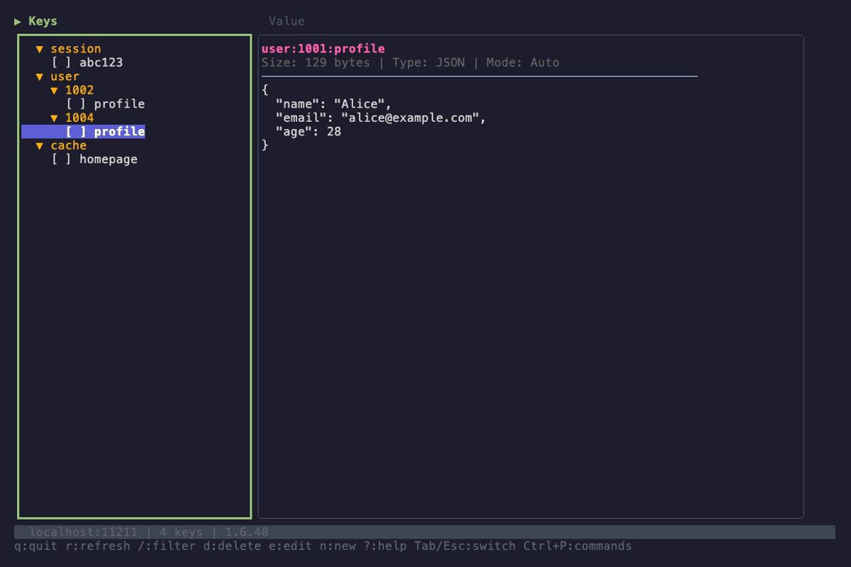Image resolution: width=851 pixels, height=567 pixels.
Task: Toggle the homepage key checkbox
Action: coord(61,159)
